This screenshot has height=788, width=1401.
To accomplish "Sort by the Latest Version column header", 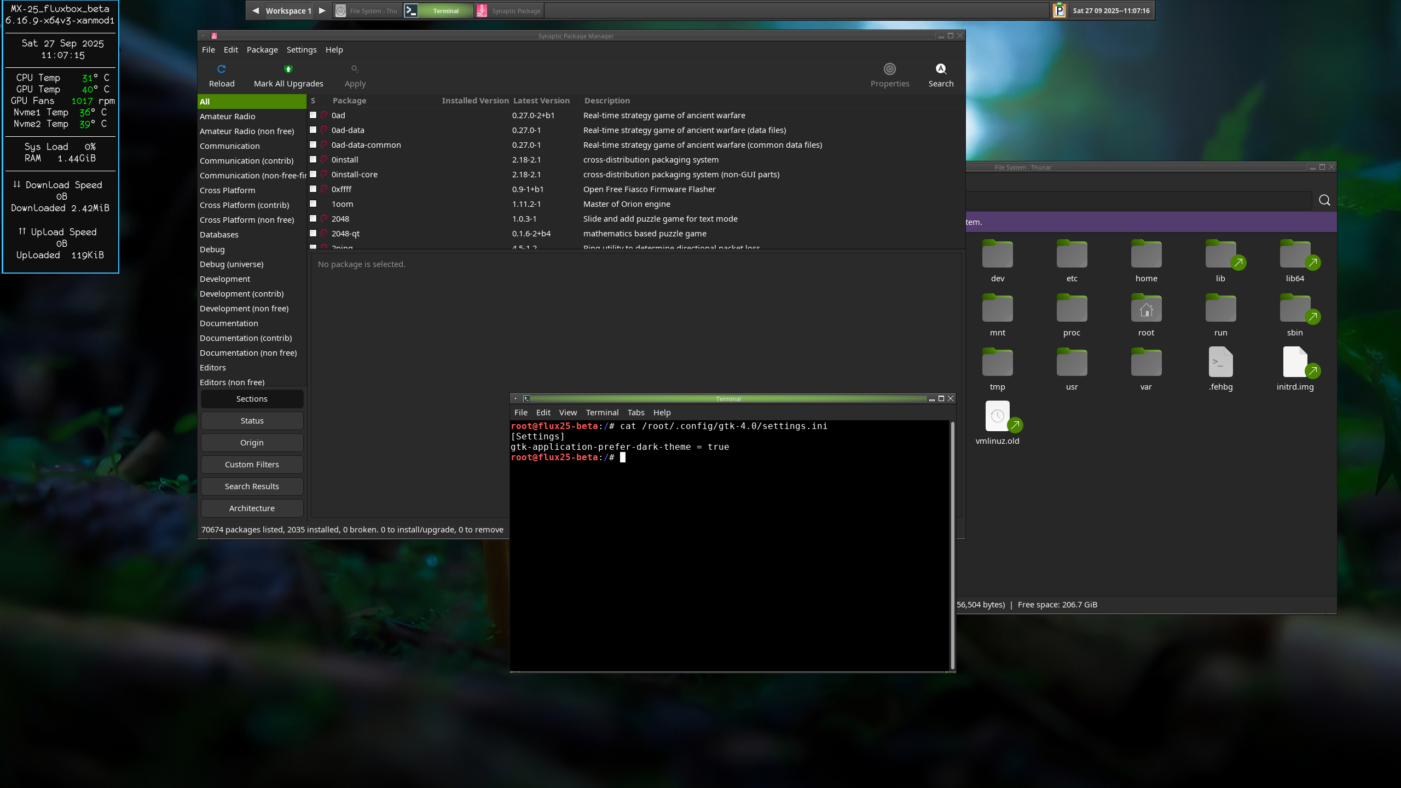I will [541, 101].
